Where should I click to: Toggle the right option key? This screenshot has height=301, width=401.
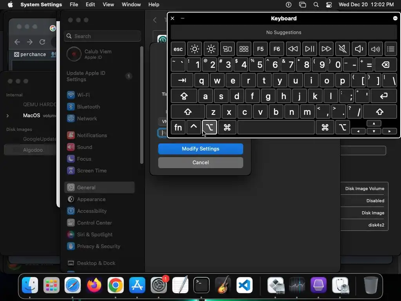[x=342, y=127]
